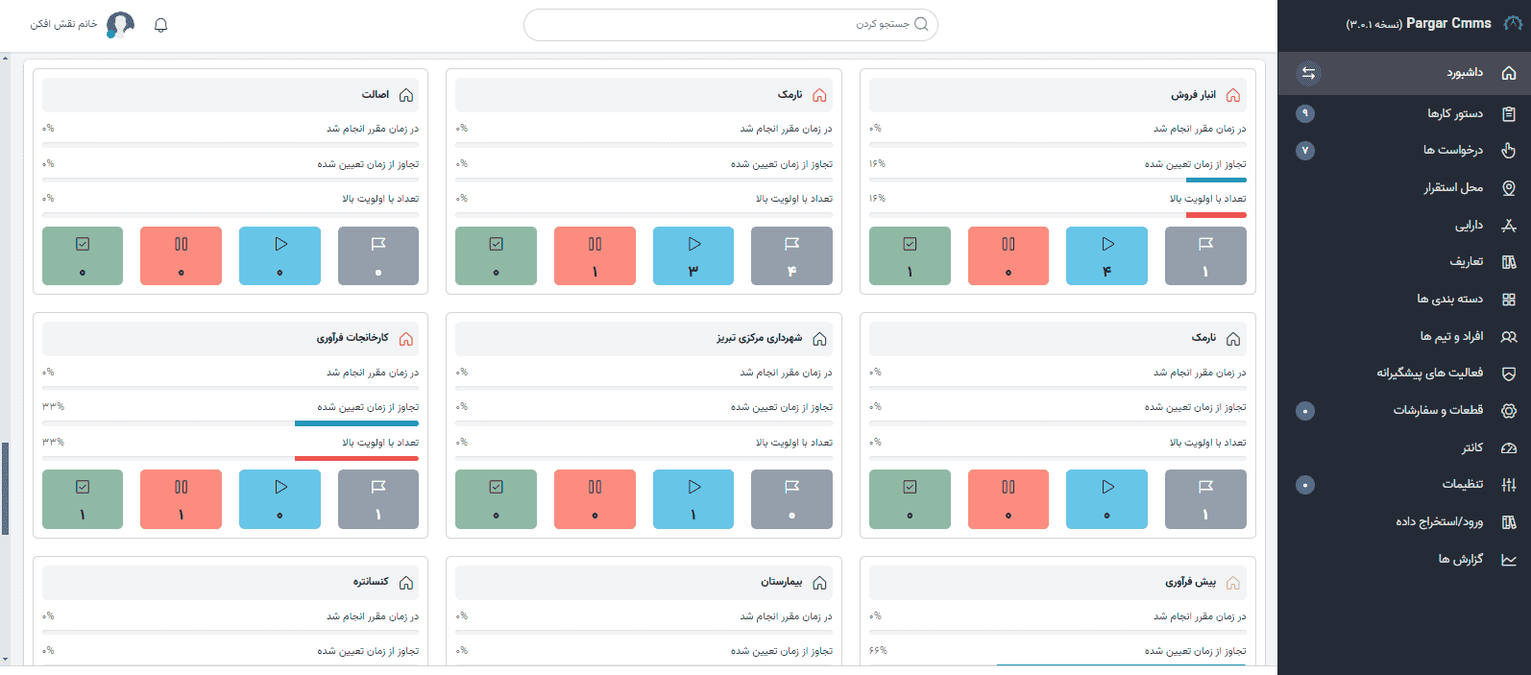The width and height of the screenshot is (1531, 675).
Task: Click the تعاریف books icon
Action: coord(1509,262)
